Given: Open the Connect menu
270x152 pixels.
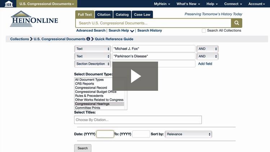Looking at the screenshot, I should 233,4.
